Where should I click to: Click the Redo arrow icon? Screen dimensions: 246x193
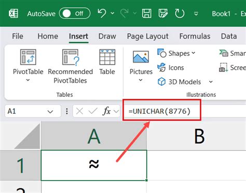(x=125, y=13)
